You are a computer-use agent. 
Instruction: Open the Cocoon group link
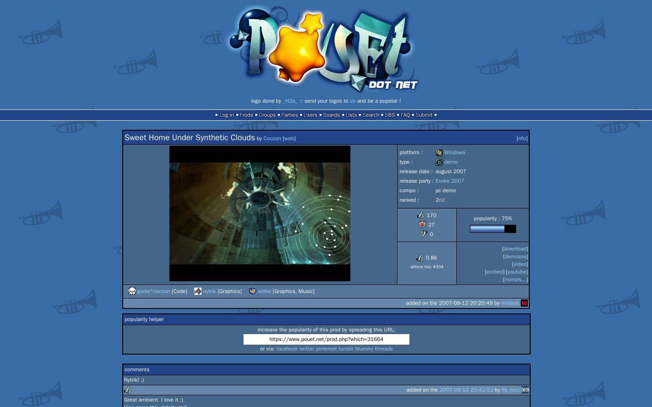tap(272, 138)
